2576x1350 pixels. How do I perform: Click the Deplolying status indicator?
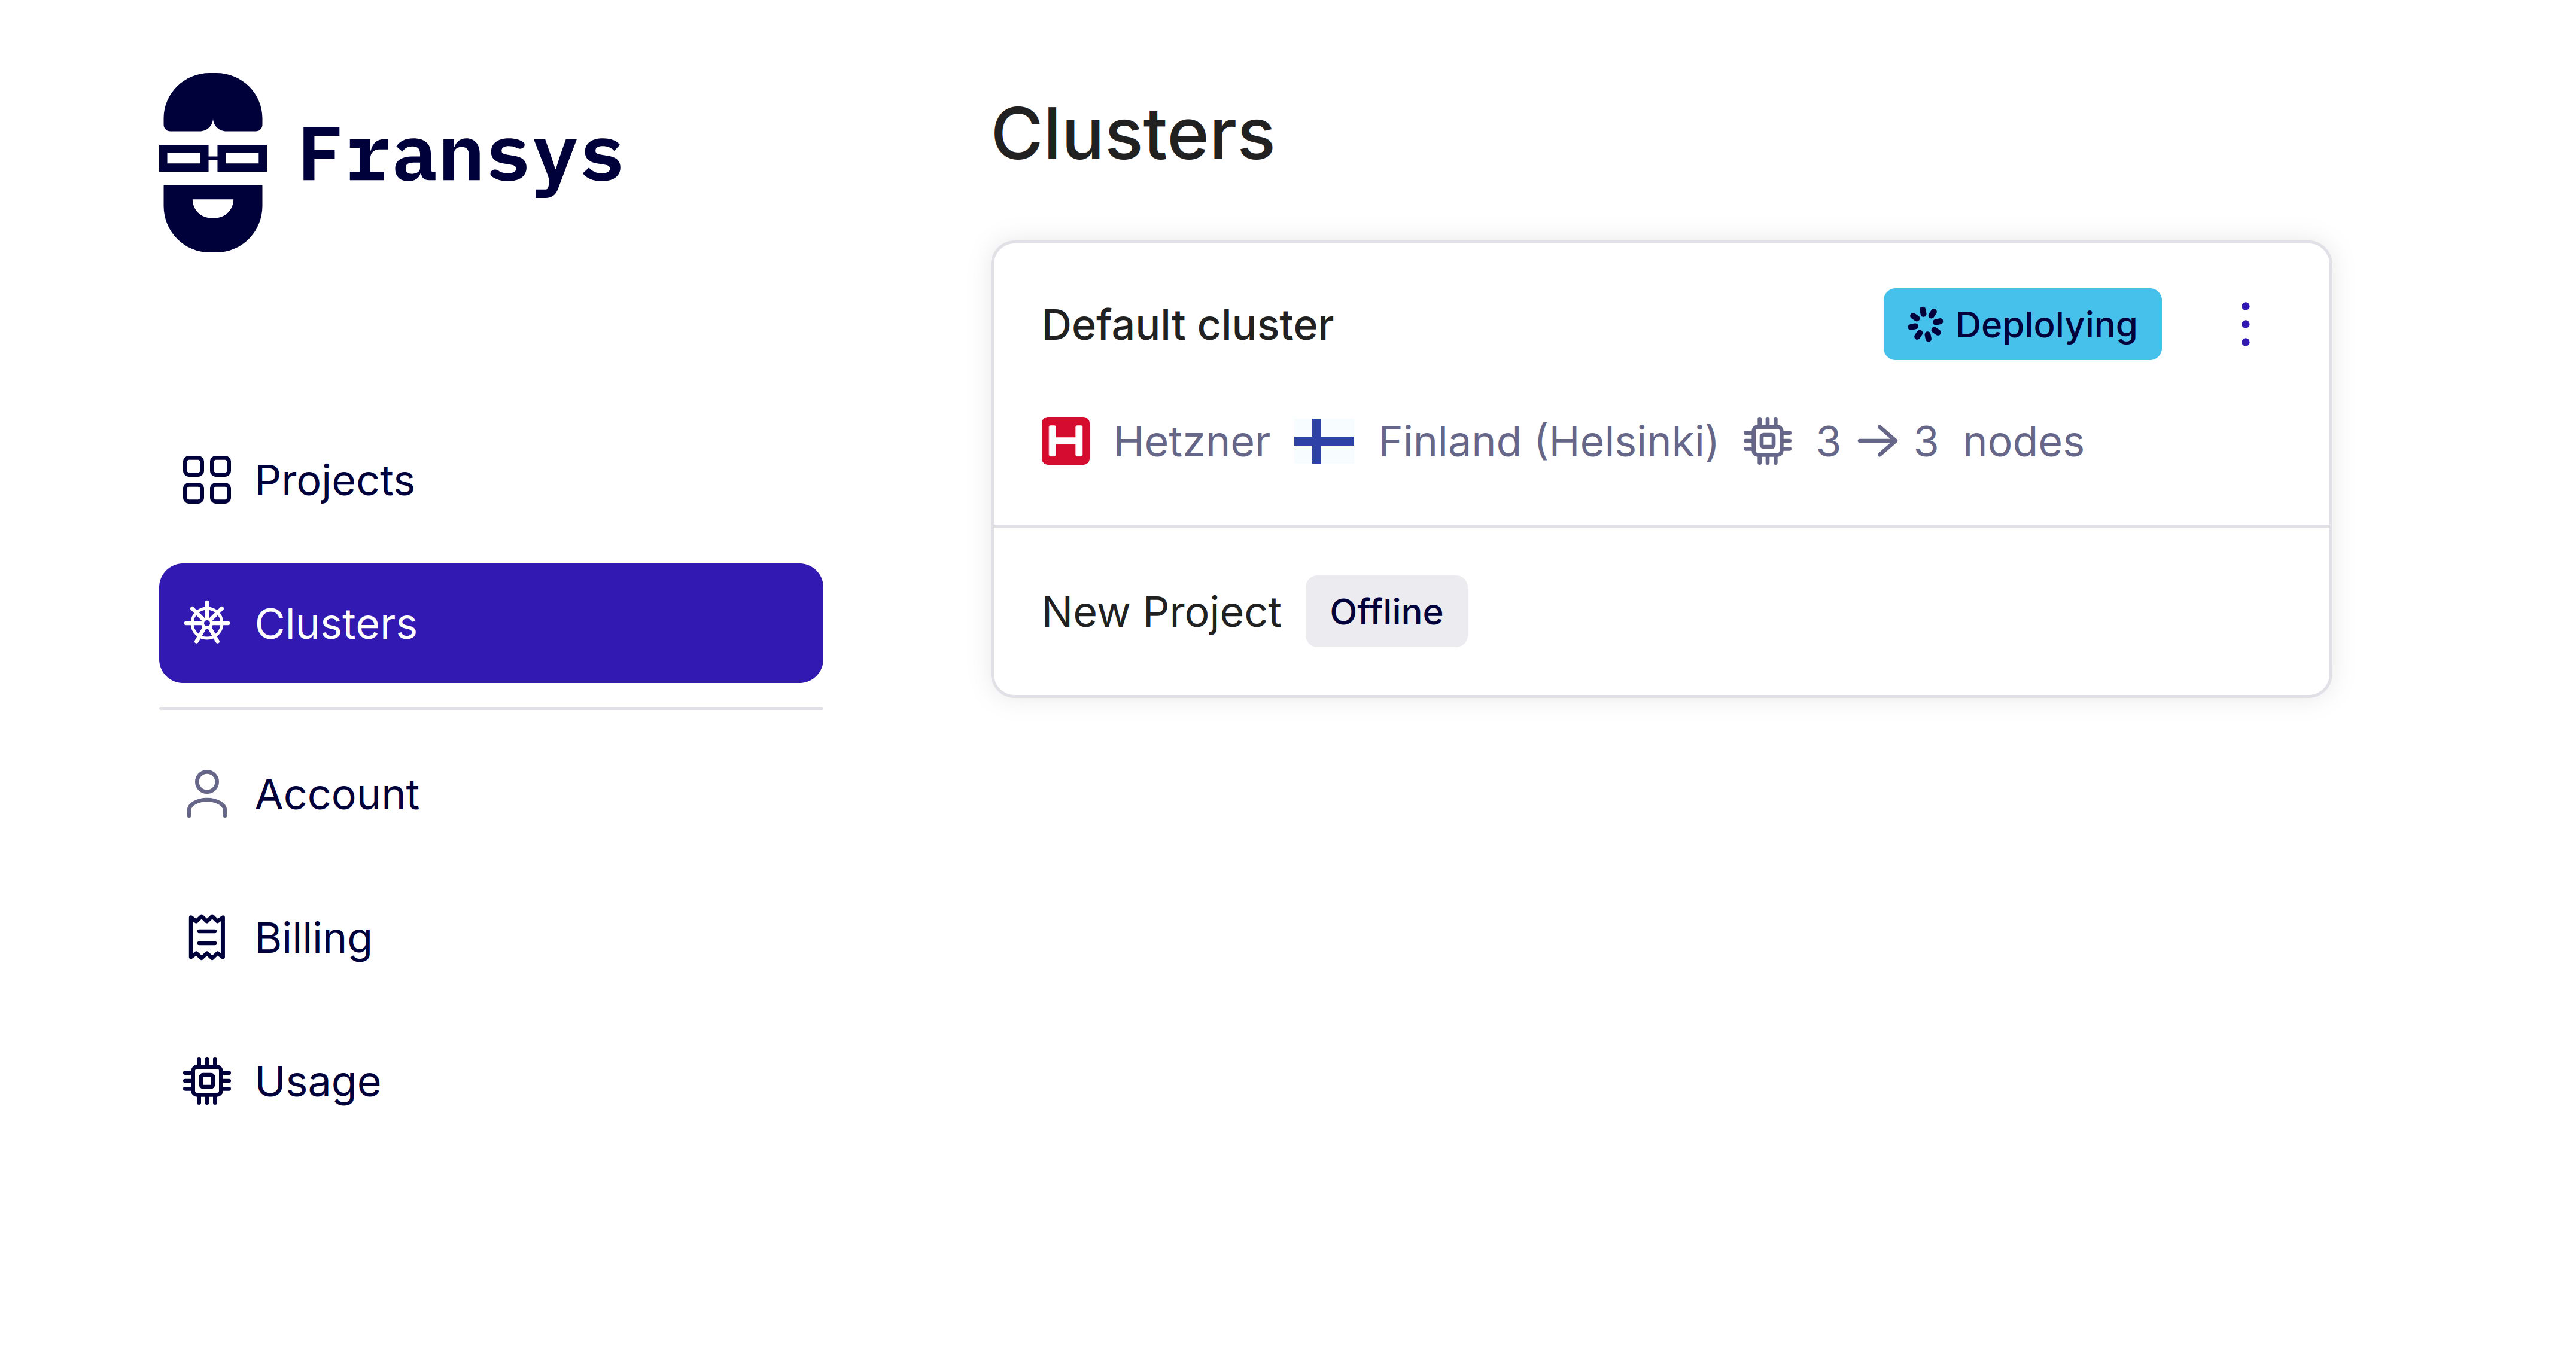tap(2022, 324)
